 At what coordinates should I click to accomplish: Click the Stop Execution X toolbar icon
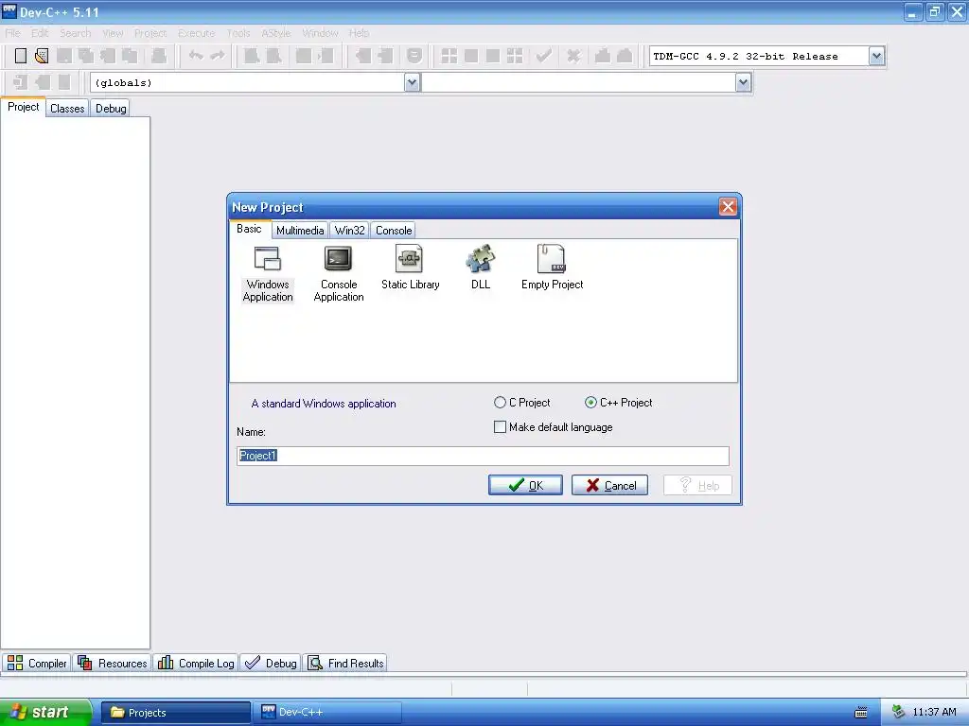(573, 56)
